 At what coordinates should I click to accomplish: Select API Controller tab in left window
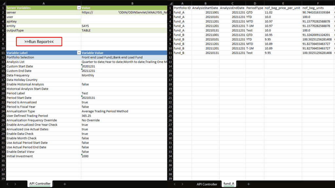pos(40,184)
